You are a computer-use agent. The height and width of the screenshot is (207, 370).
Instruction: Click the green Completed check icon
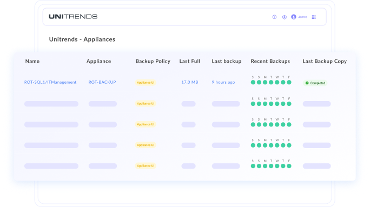point(307,83)
